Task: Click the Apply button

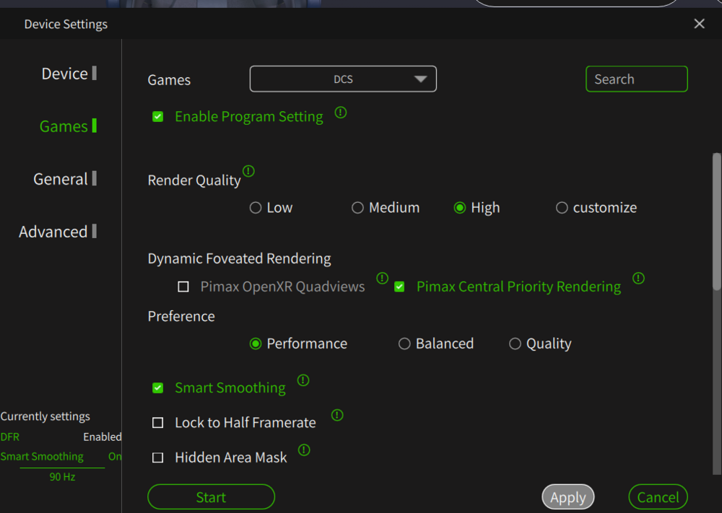Action: tap(568, 497)
